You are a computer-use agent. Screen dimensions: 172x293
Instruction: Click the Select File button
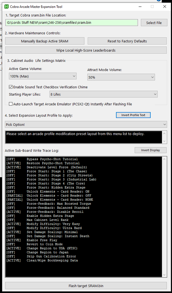pyautogui.click(x=154, y=23)
